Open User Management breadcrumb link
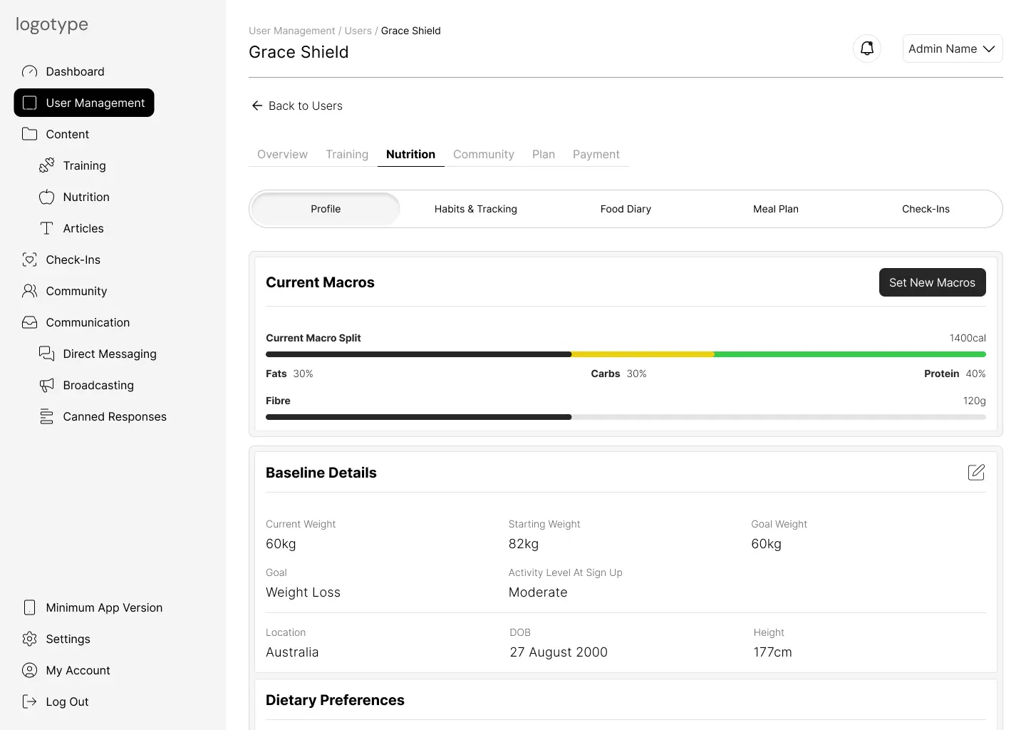Viewport: 1026px width, 730px height. pyautogui.click(x=291, y=31)
